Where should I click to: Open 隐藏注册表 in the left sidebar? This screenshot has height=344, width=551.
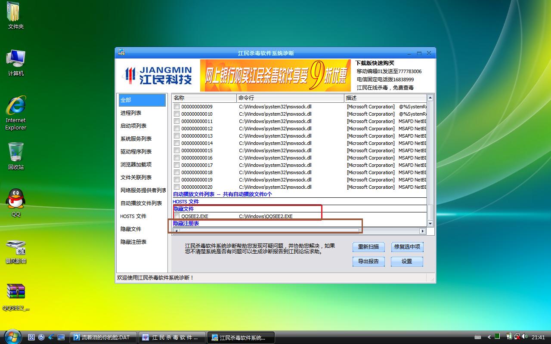pyautogui.click(x=142, y=242)
